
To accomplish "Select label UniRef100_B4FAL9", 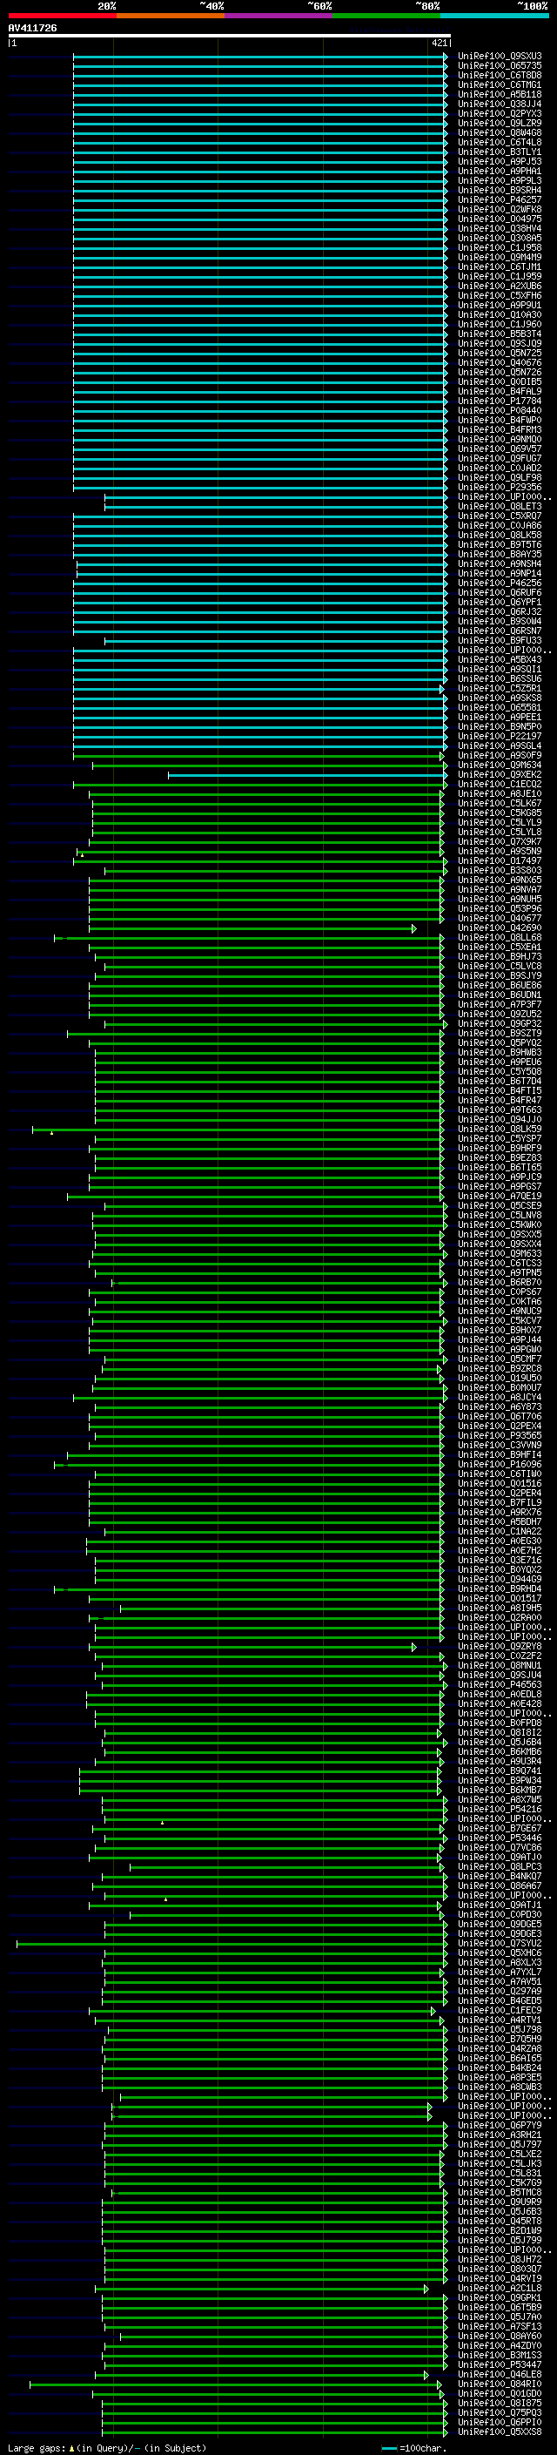I will click(500, 392).
